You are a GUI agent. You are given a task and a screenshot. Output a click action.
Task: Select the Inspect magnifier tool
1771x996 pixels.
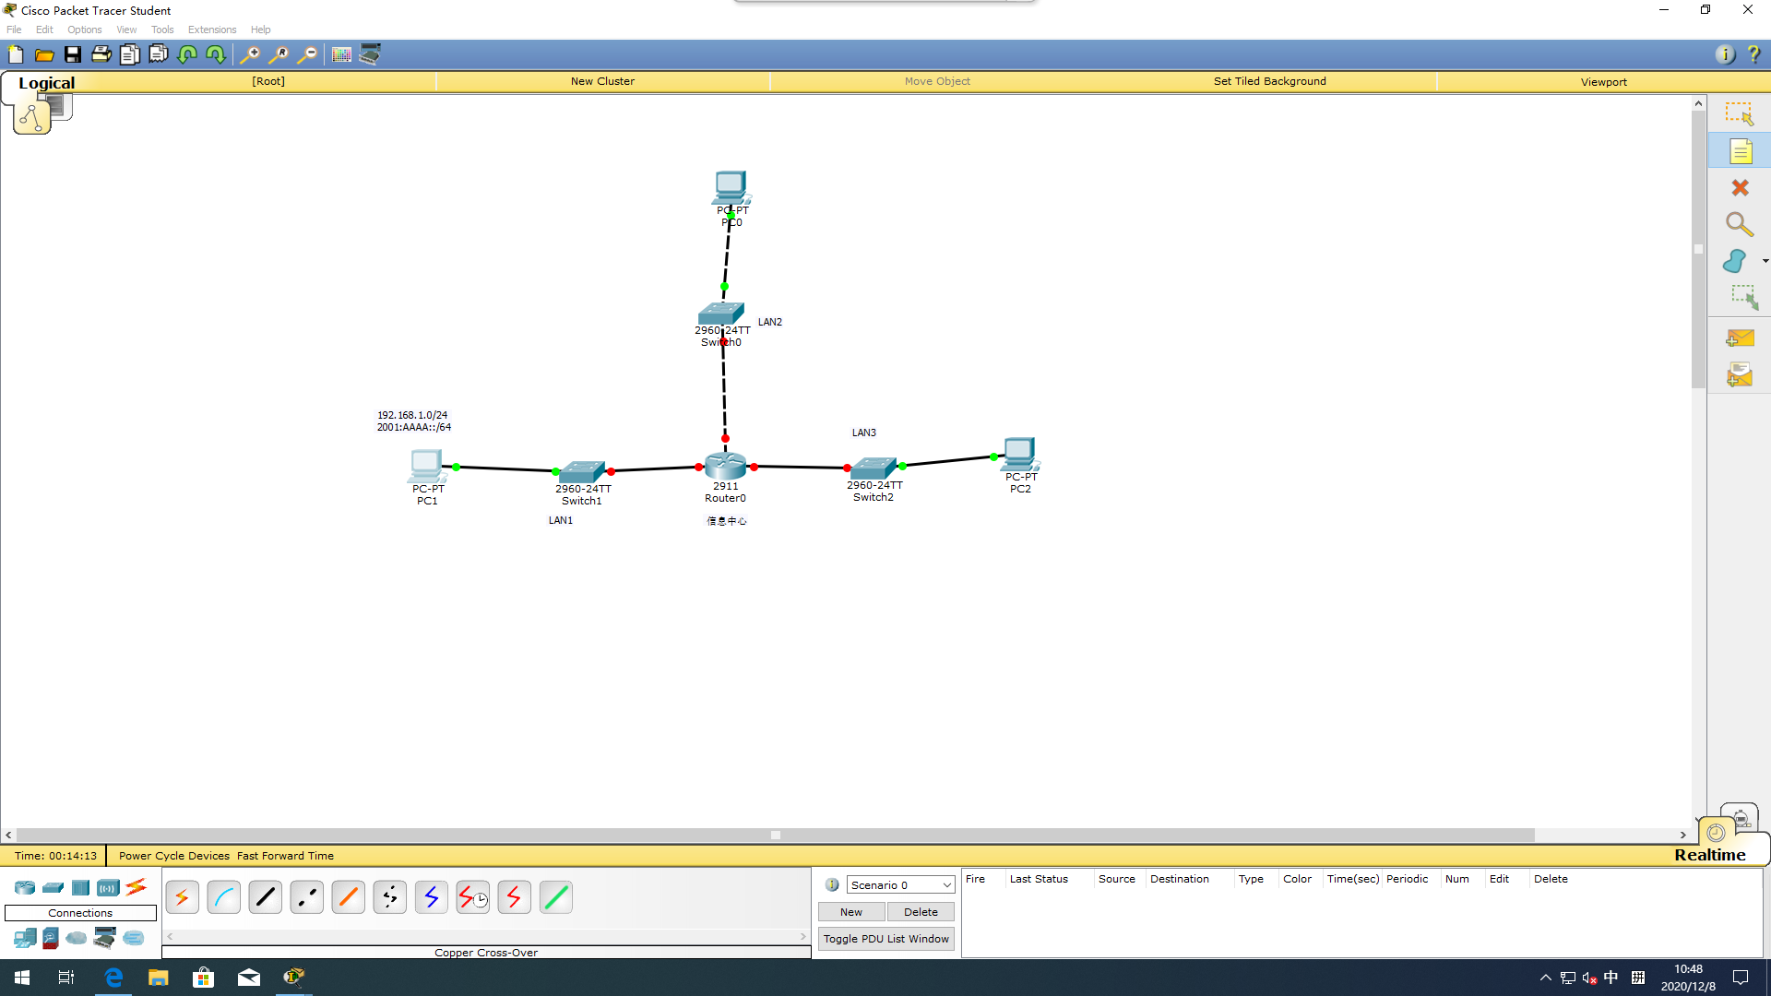[1740, 224]
